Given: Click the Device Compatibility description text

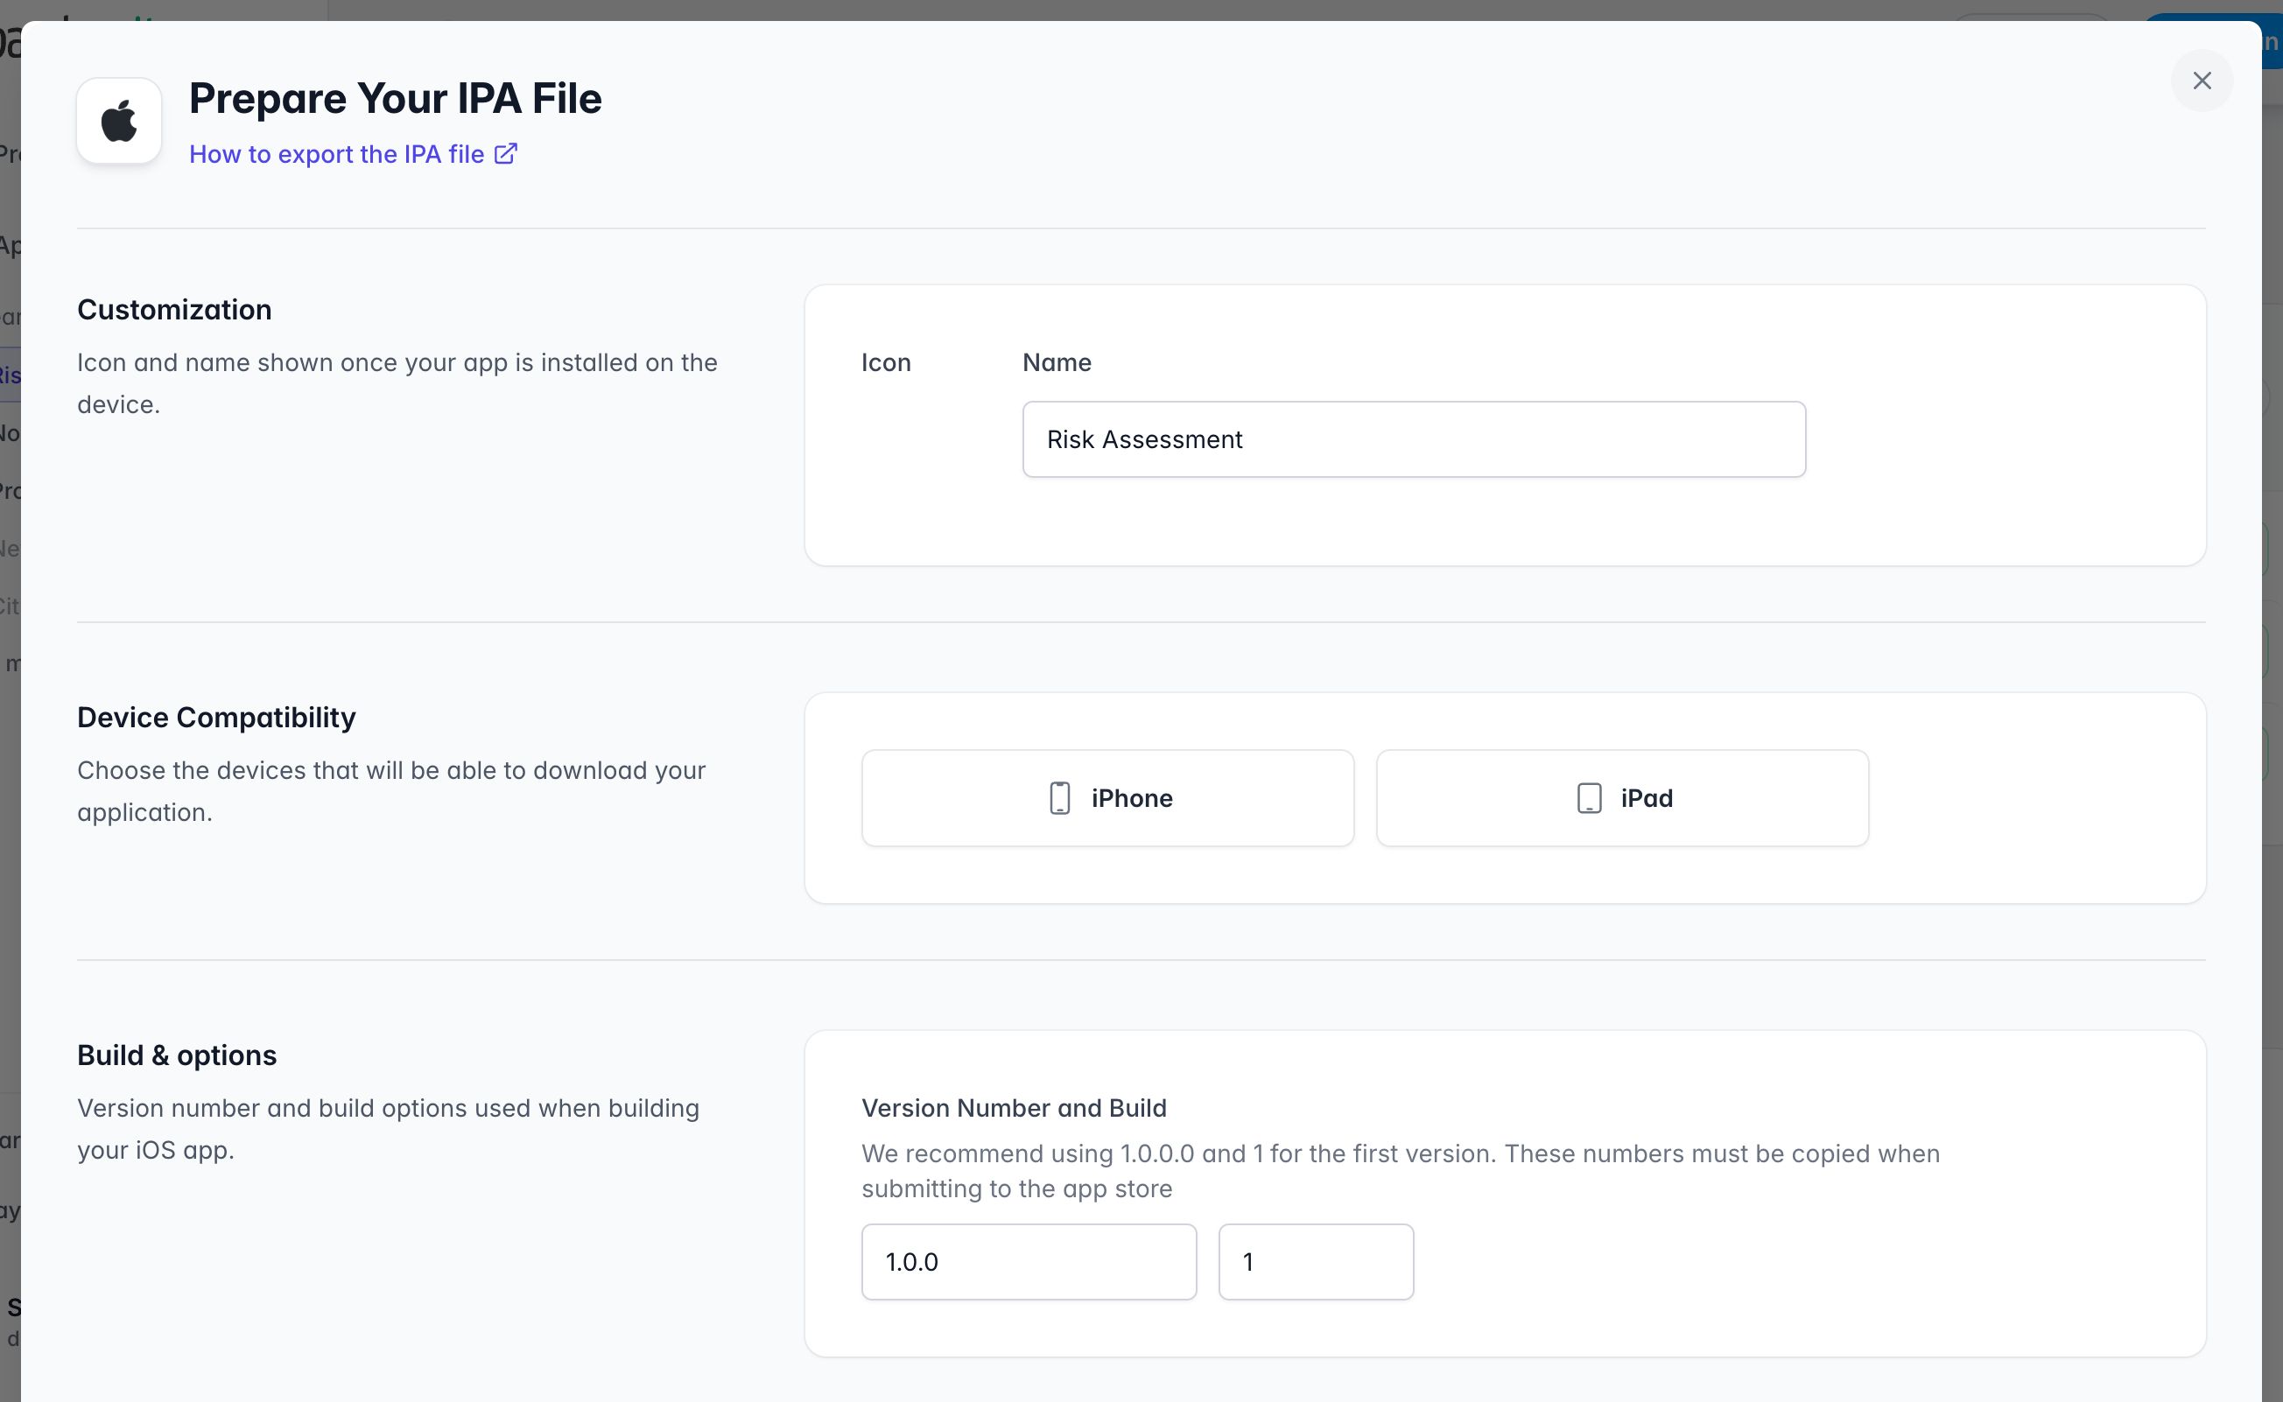Looking at the screenshot, I should pyautogui.click(x=391, y=792).
